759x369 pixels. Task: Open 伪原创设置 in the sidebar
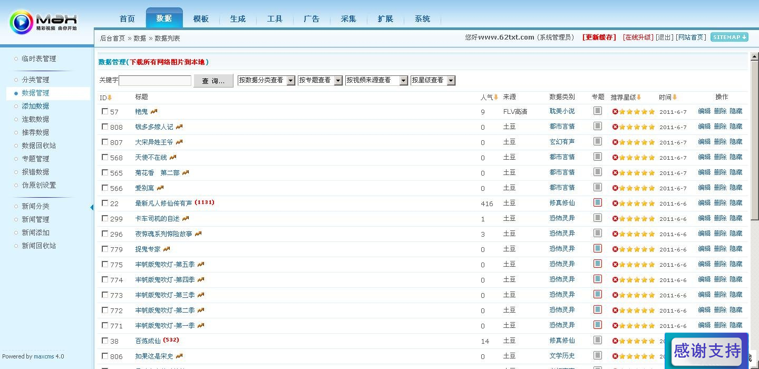tap(38, 185)
